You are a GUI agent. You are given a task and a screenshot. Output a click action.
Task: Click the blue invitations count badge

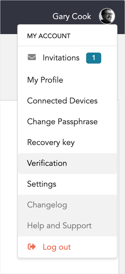[x=94, y=58]
